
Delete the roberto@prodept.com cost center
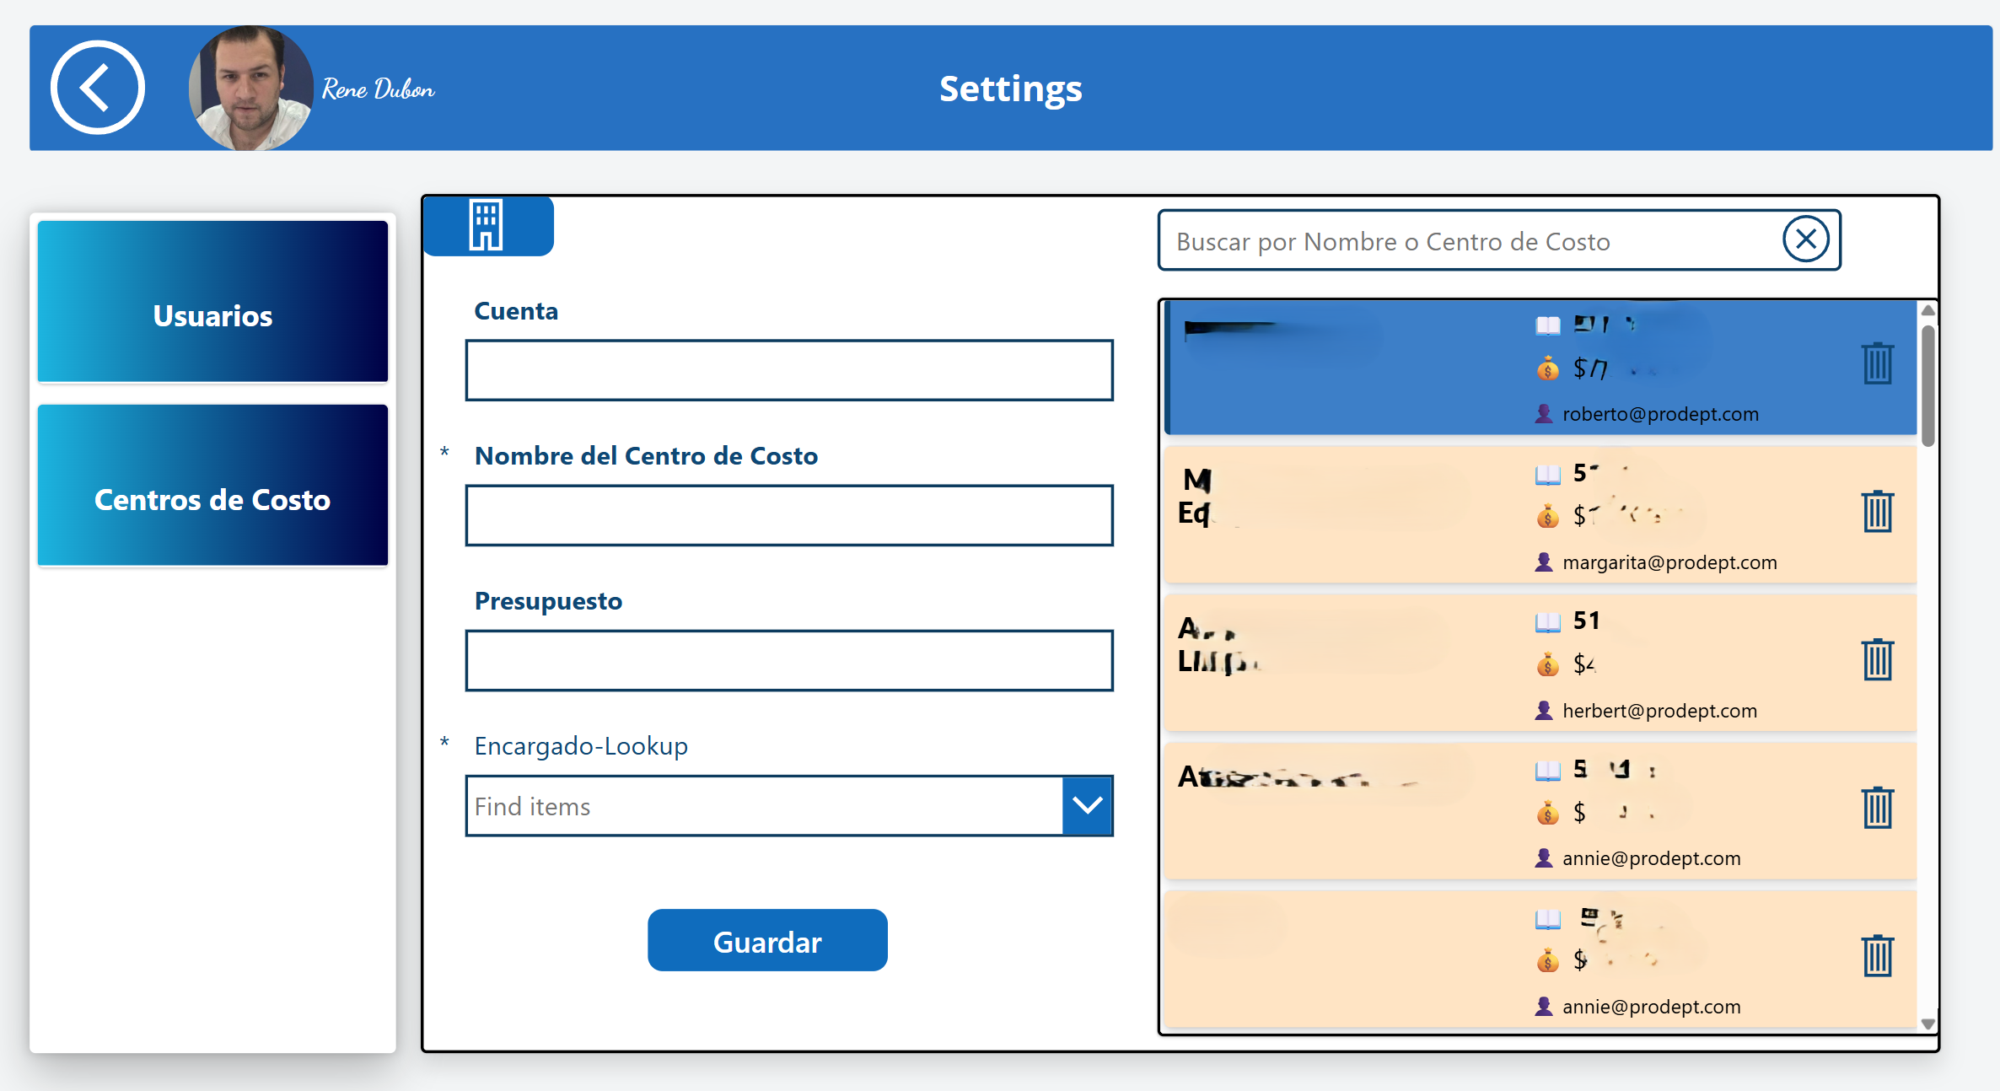pos(1877,364)
